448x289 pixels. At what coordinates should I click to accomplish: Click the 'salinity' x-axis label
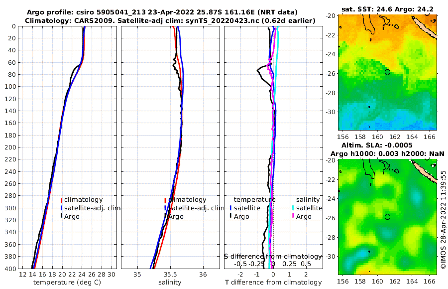tap(170, 283)
